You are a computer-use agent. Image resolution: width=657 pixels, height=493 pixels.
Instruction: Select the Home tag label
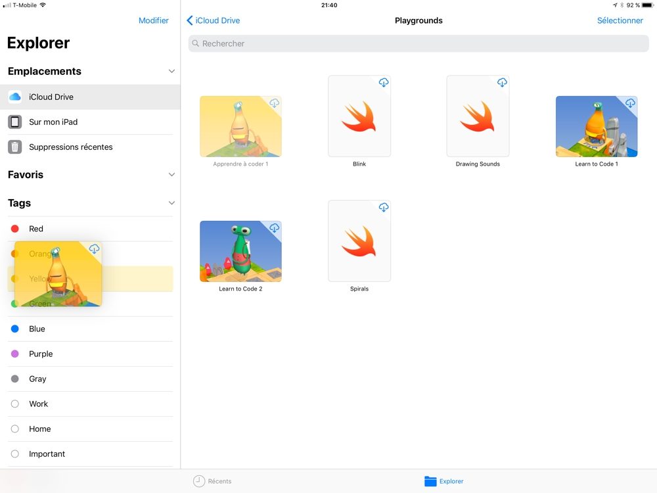coord(40,429)
